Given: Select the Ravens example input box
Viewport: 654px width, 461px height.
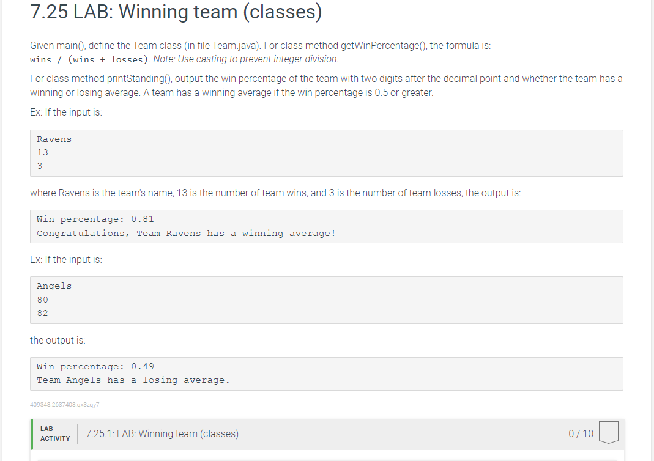Looking at the screenshot, I should (x=326, y=153).
